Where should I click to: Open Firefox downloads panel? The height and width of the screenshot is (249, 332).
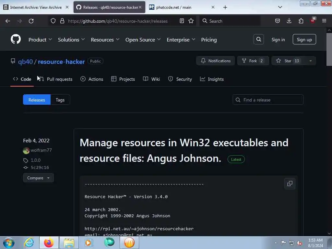pyautogui.click(x=289, y=21)
